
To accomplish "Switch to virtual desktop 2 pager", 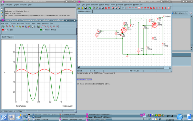I will tap(143, 119).
